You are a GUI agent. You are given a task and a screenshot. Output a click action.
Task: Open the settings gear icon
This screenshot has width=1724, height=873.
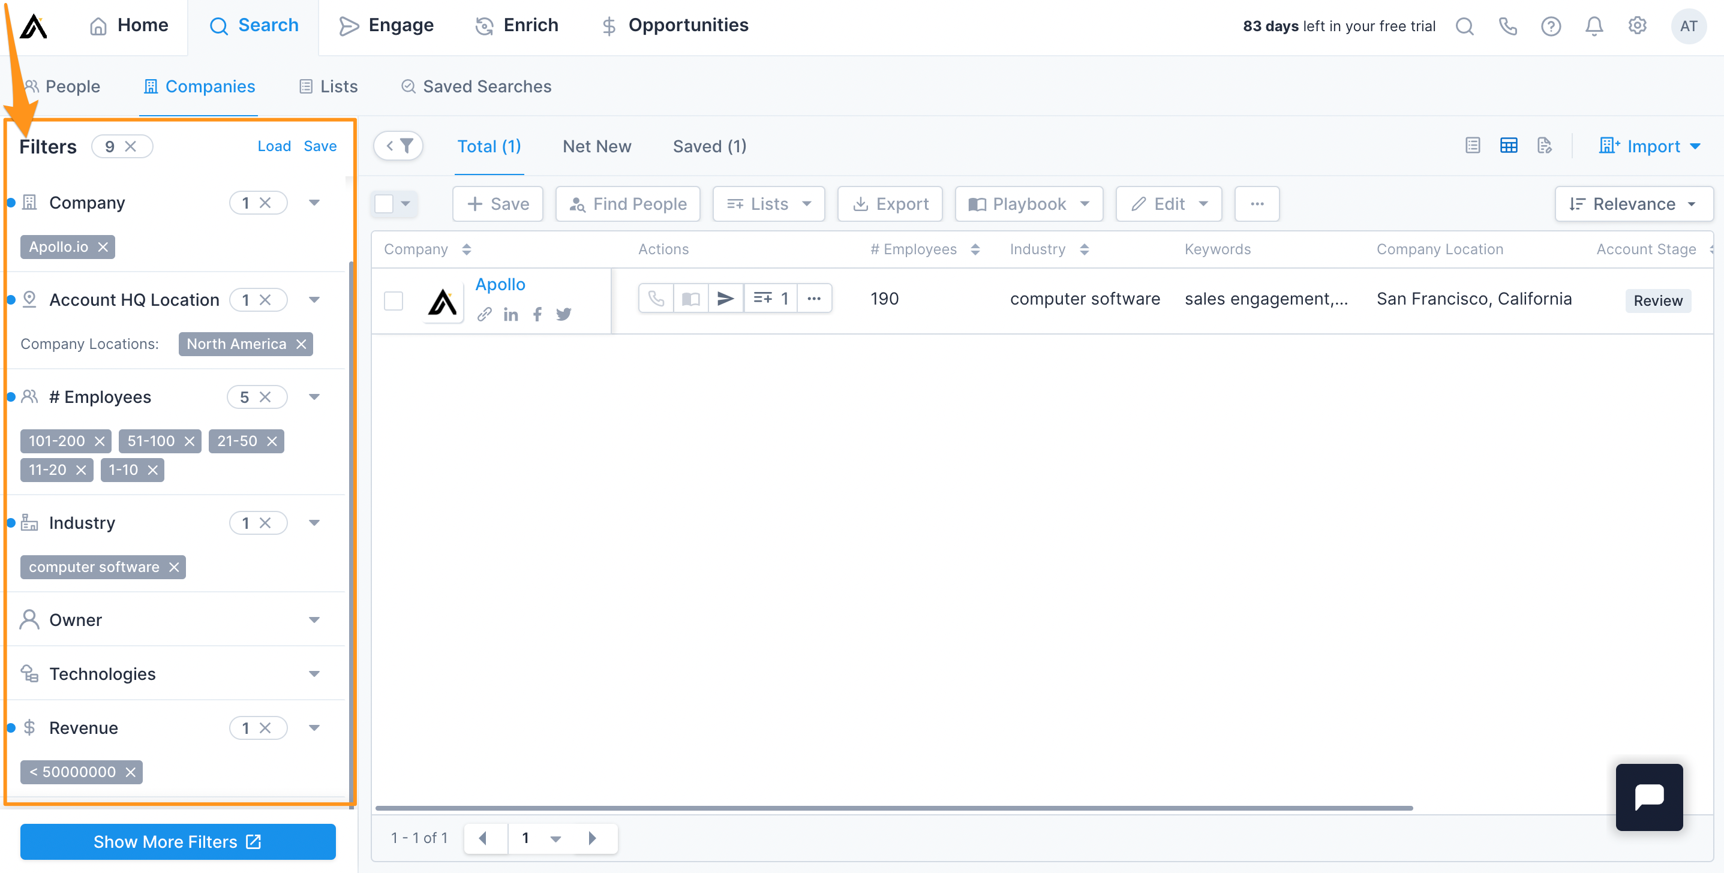click(1637, 25)
